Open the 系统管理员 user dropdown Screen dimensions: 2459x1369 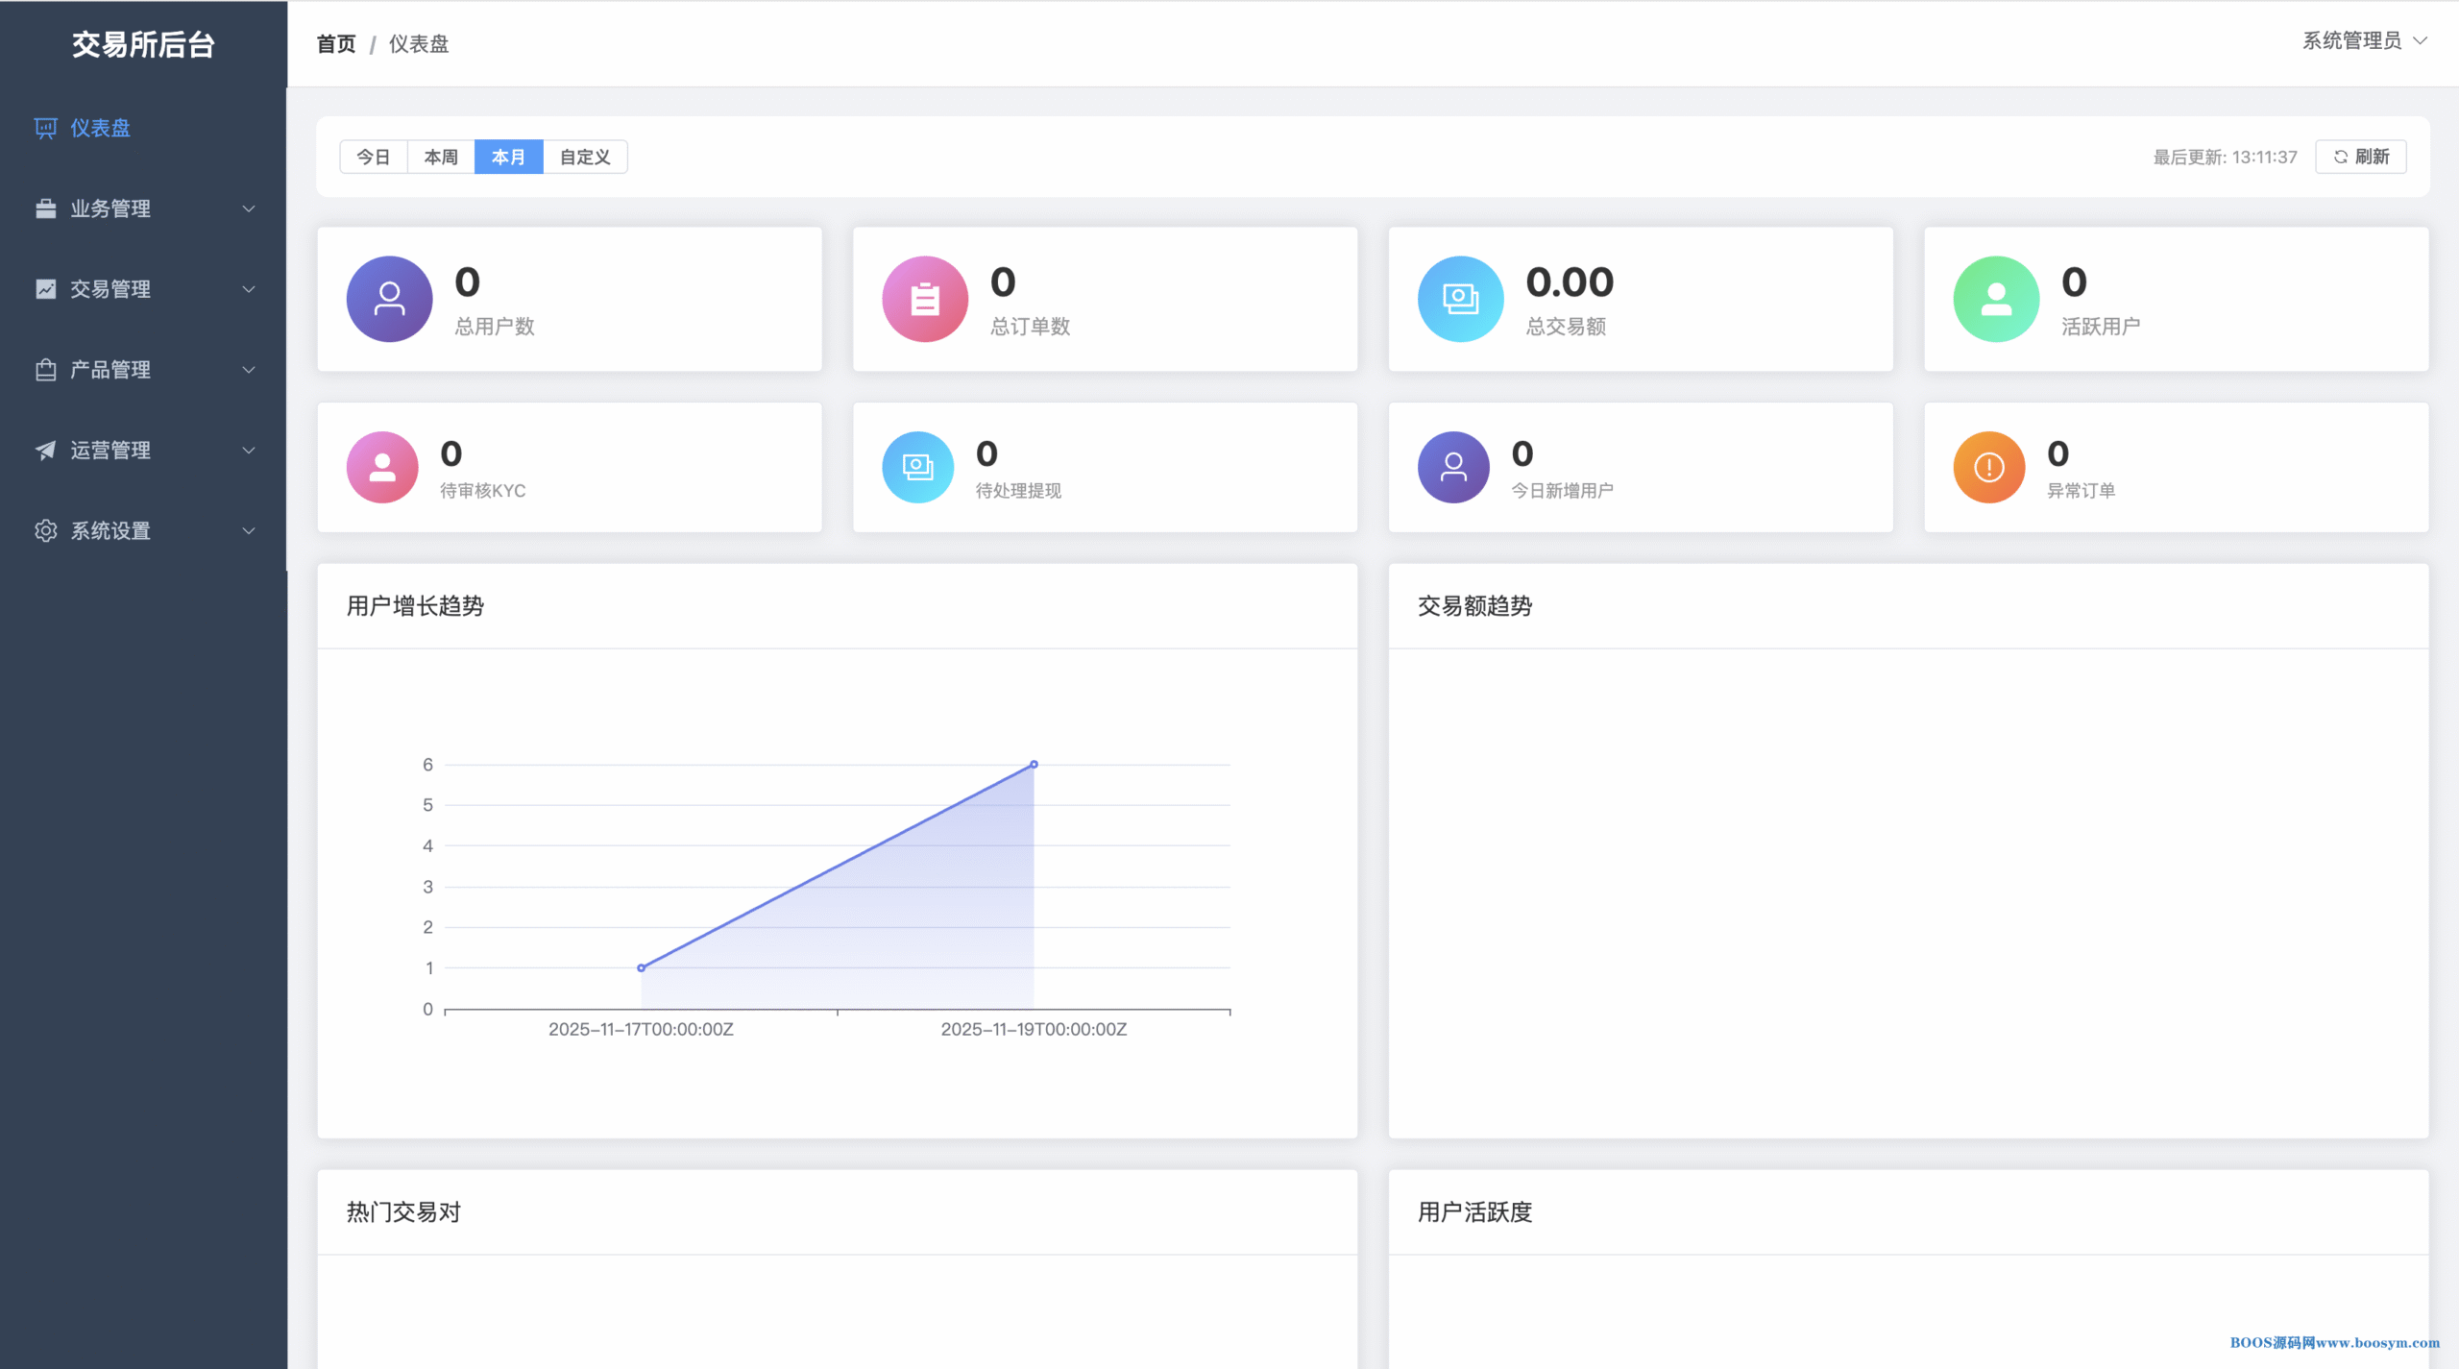coord(2363,40)
